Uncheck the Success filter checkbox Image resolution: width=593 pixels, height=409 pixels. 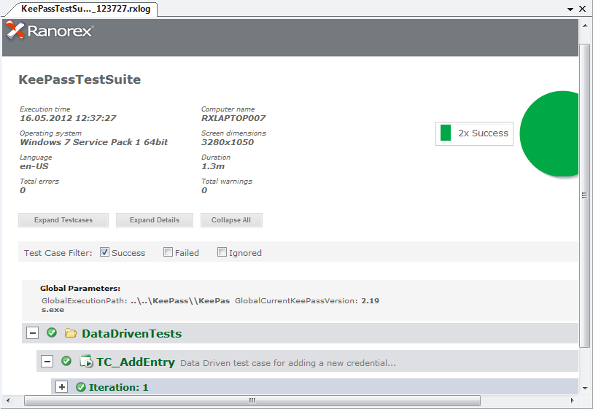click(105, 252)
